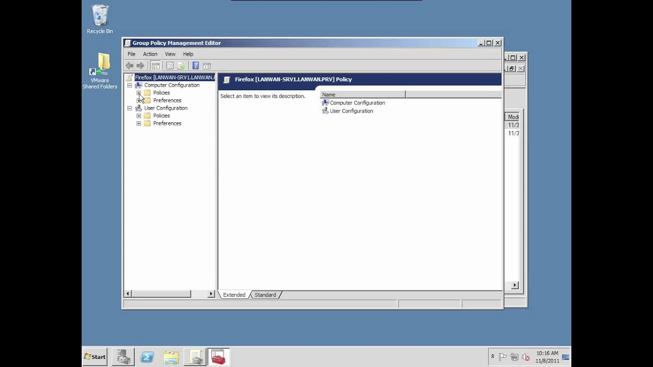Click the Forward navigation arrow in the toolbar

point(139,65)
